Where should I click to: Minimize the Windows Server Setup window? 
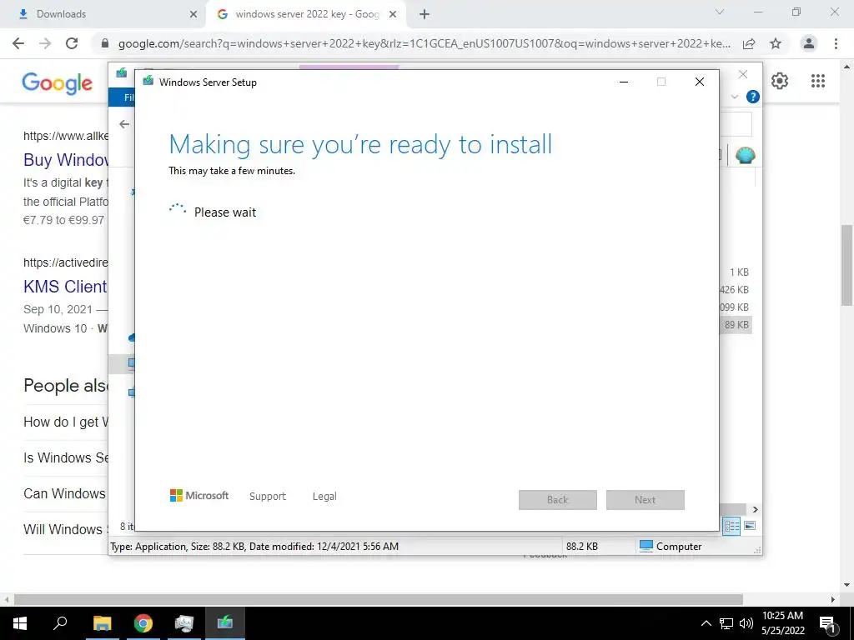(x=624, y=82)
